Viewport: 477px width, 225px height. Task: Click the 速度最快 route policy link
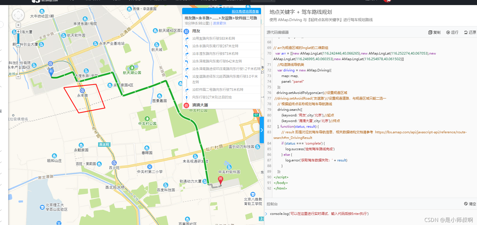click(219, 23)
